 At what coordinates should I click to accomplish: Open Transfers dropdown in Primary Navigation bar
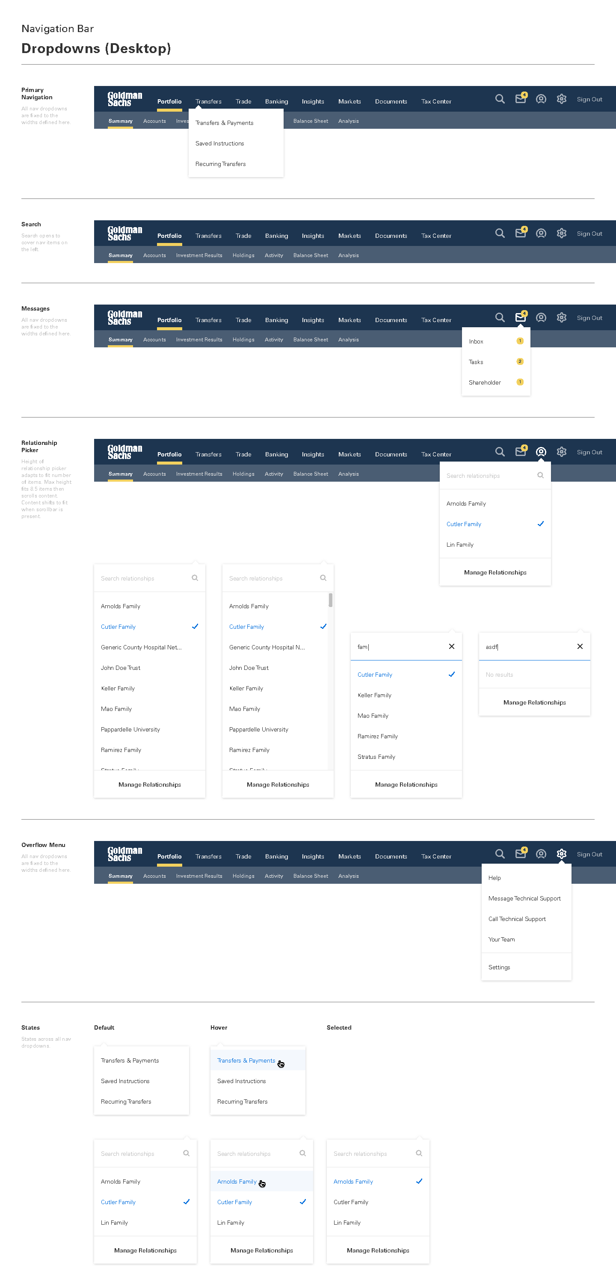[x=208, y=101]
